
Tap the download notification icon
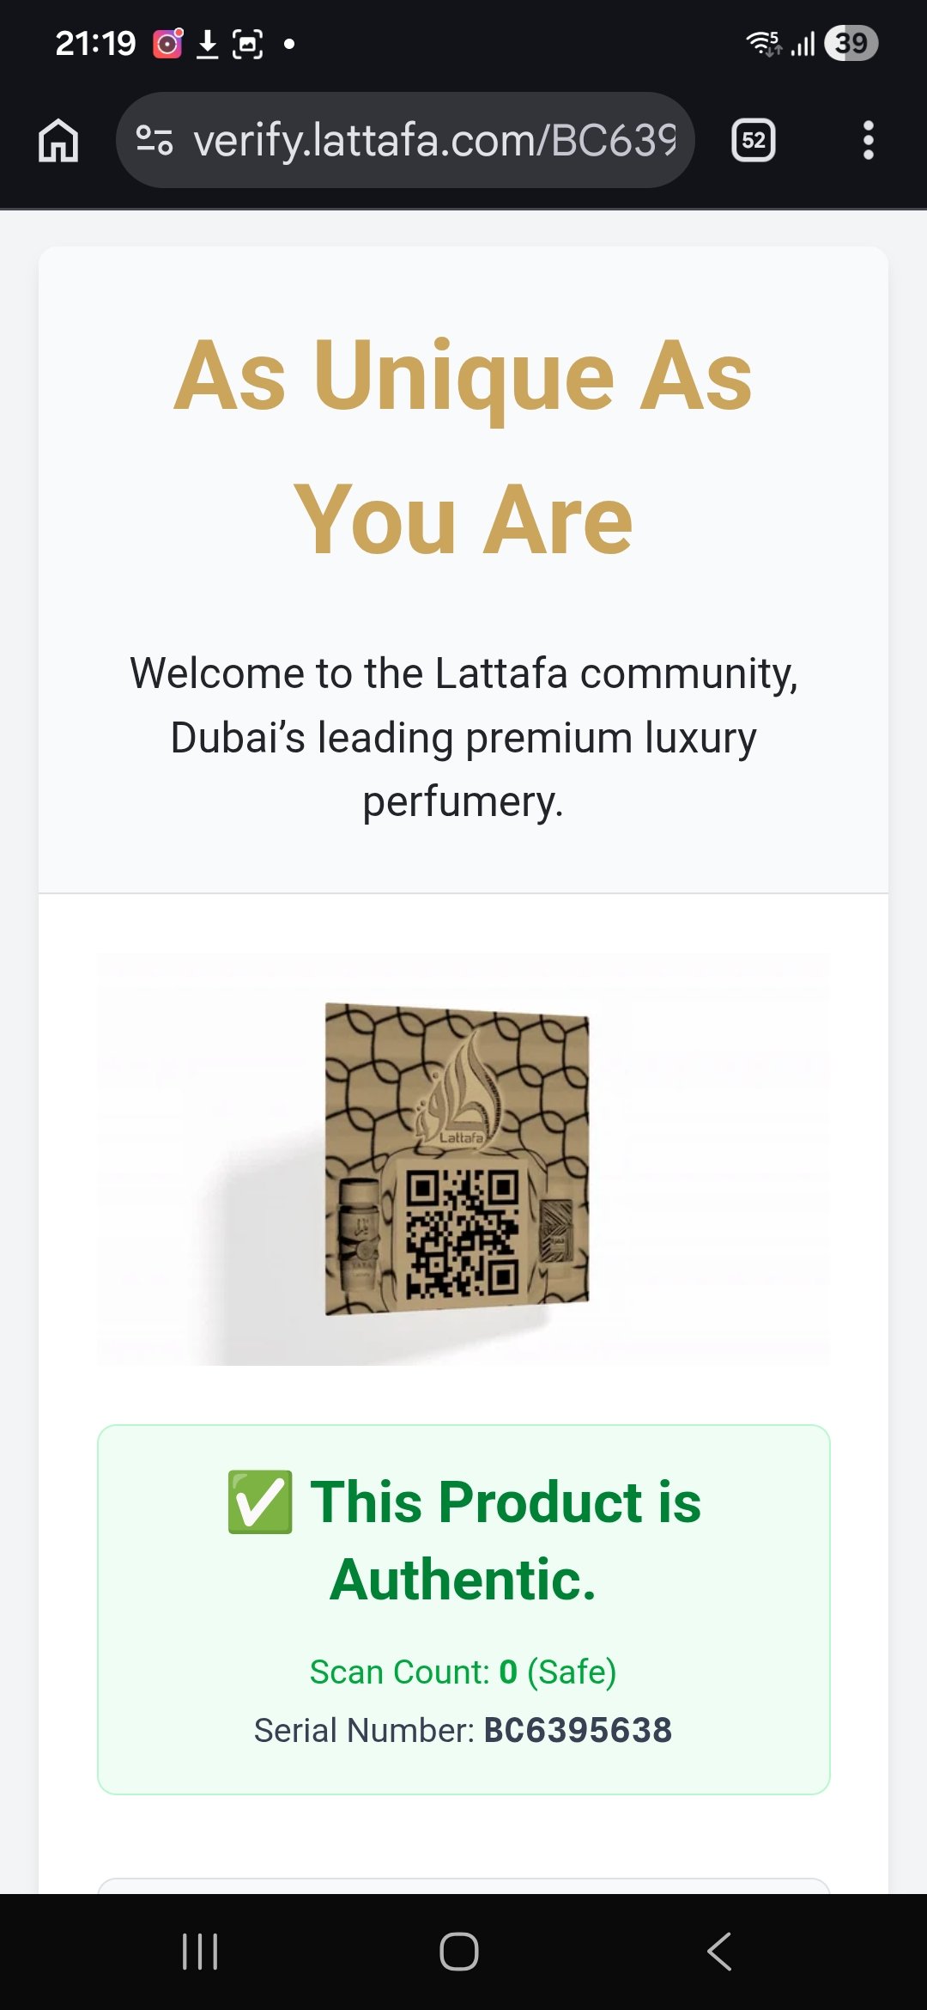click(207, 43)
